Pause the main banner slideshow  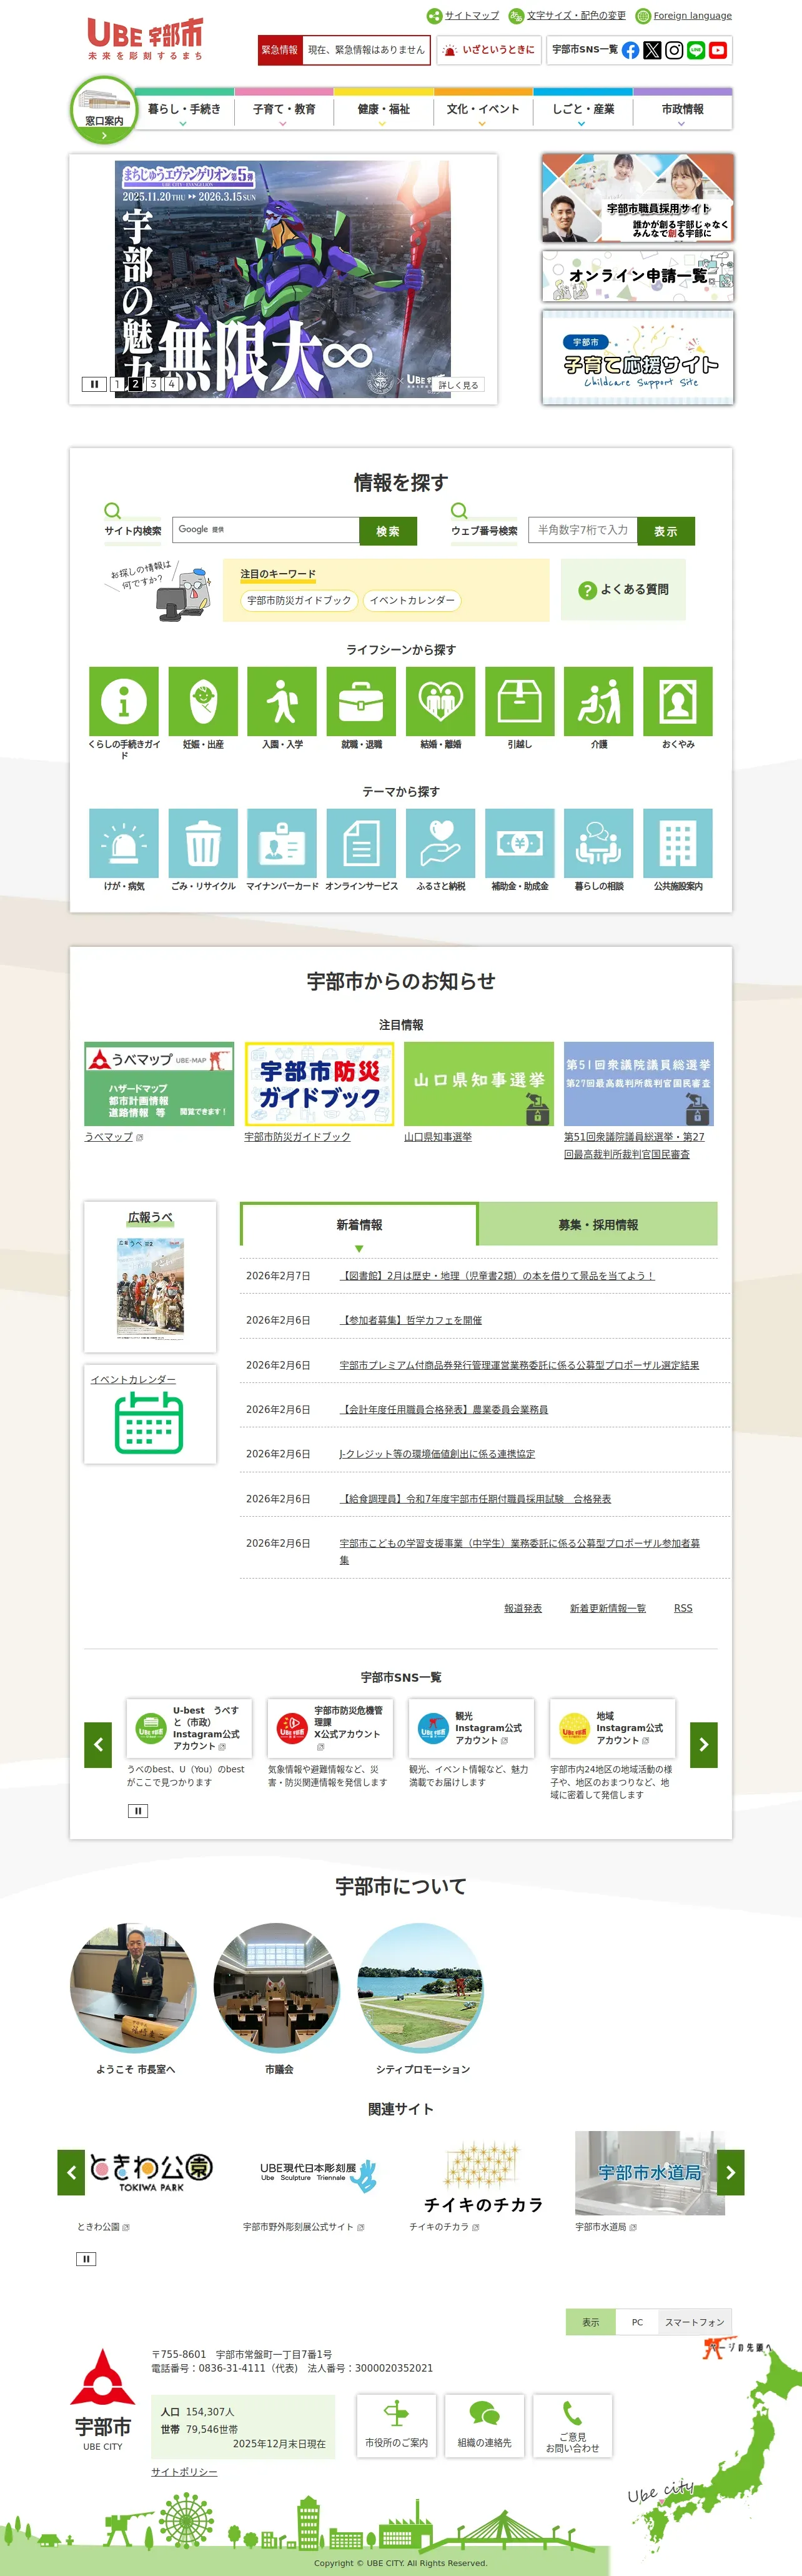pos(94,384)
